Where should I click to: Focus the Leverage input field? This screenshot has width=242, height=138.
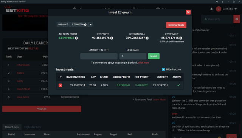[x=133, y=56]
